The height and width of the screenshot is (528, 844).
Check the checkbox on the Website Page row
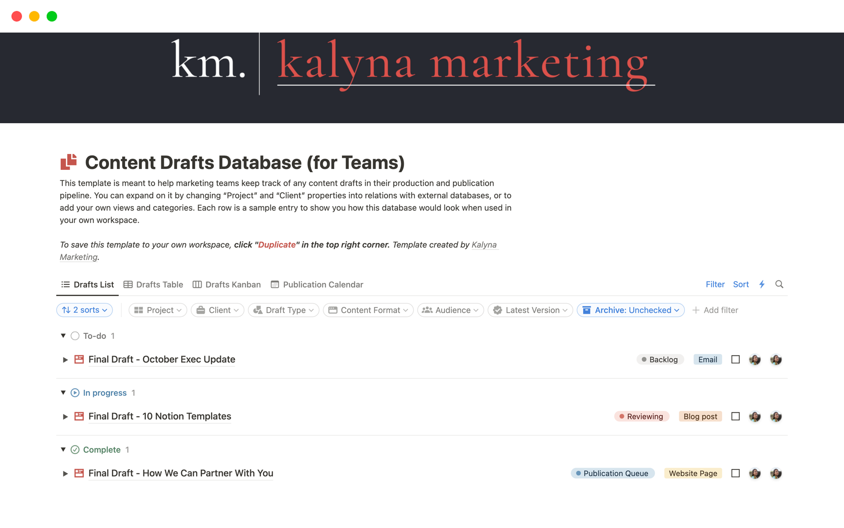tap(735, 473)
